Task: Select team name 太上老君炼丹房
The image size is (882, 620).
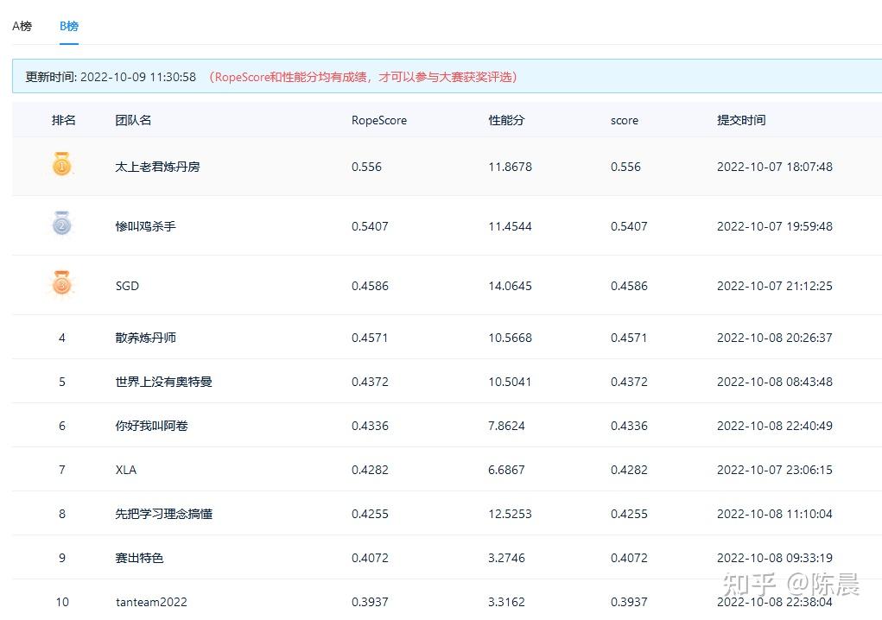Action: tap(157, 167)
